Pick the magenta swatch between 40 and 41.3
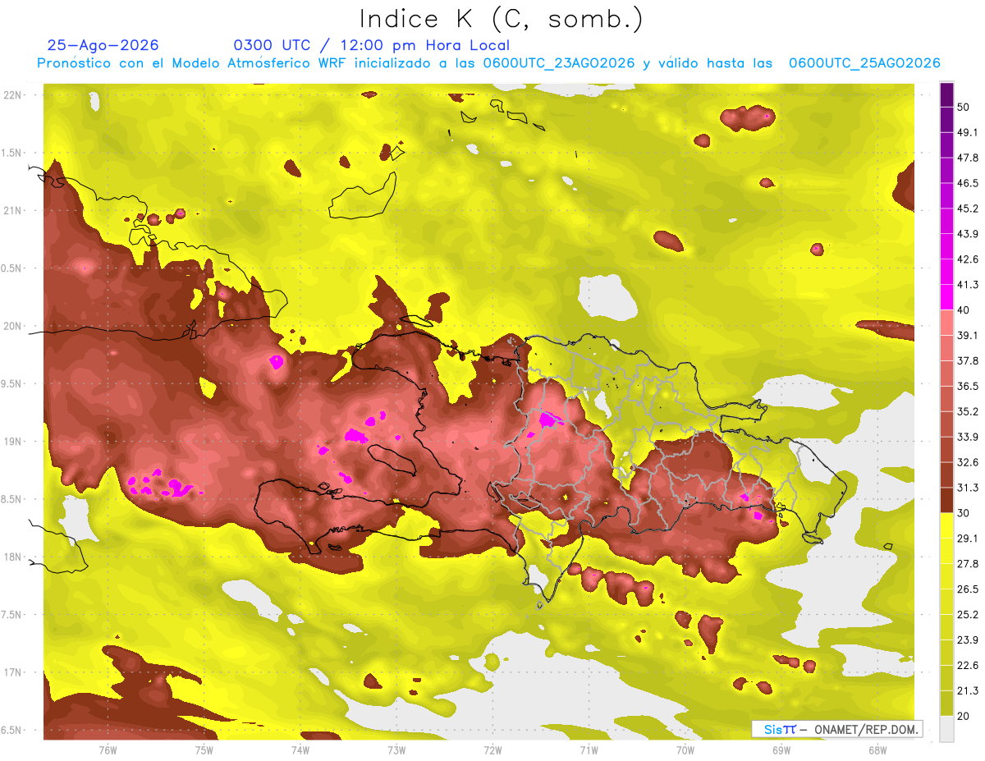This screenshot has width=985, height=761. point(946,297)
